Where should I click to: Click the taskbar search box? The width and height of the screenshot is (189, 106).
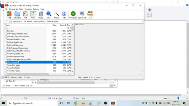(32, 103)
